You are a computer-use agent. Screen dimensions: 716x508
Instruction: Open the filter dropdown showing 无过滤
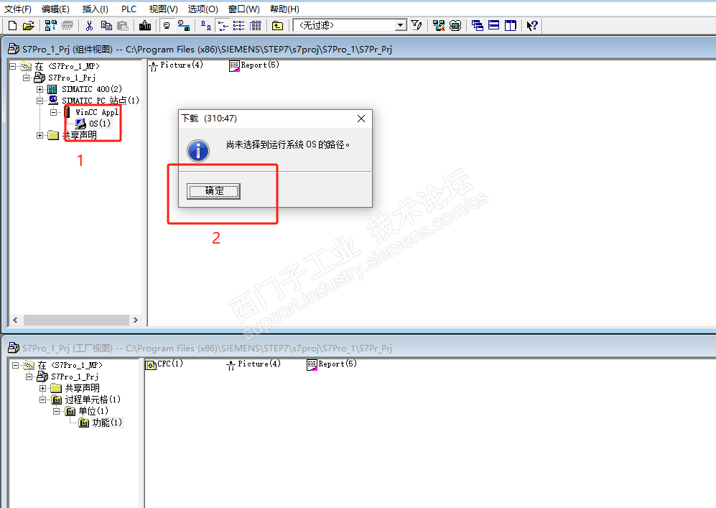click(x=401, y=25)
